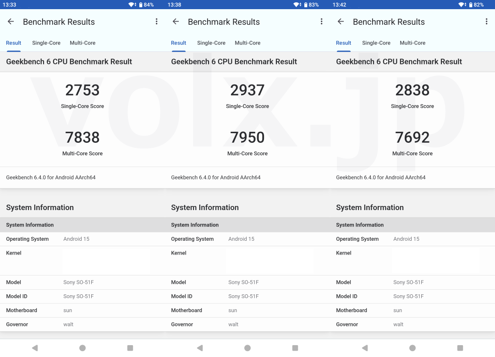Tap the multi-core score 7838

(x=82, y=137)
